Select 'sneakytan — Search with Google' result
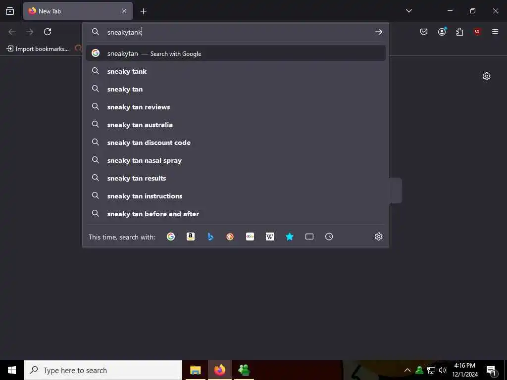This screenshot has width=507, height=380. point(235,53)
